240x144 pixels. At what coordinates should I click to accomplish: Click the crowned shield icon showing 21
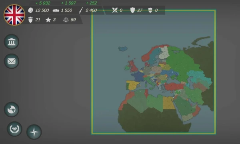point(30,20)
